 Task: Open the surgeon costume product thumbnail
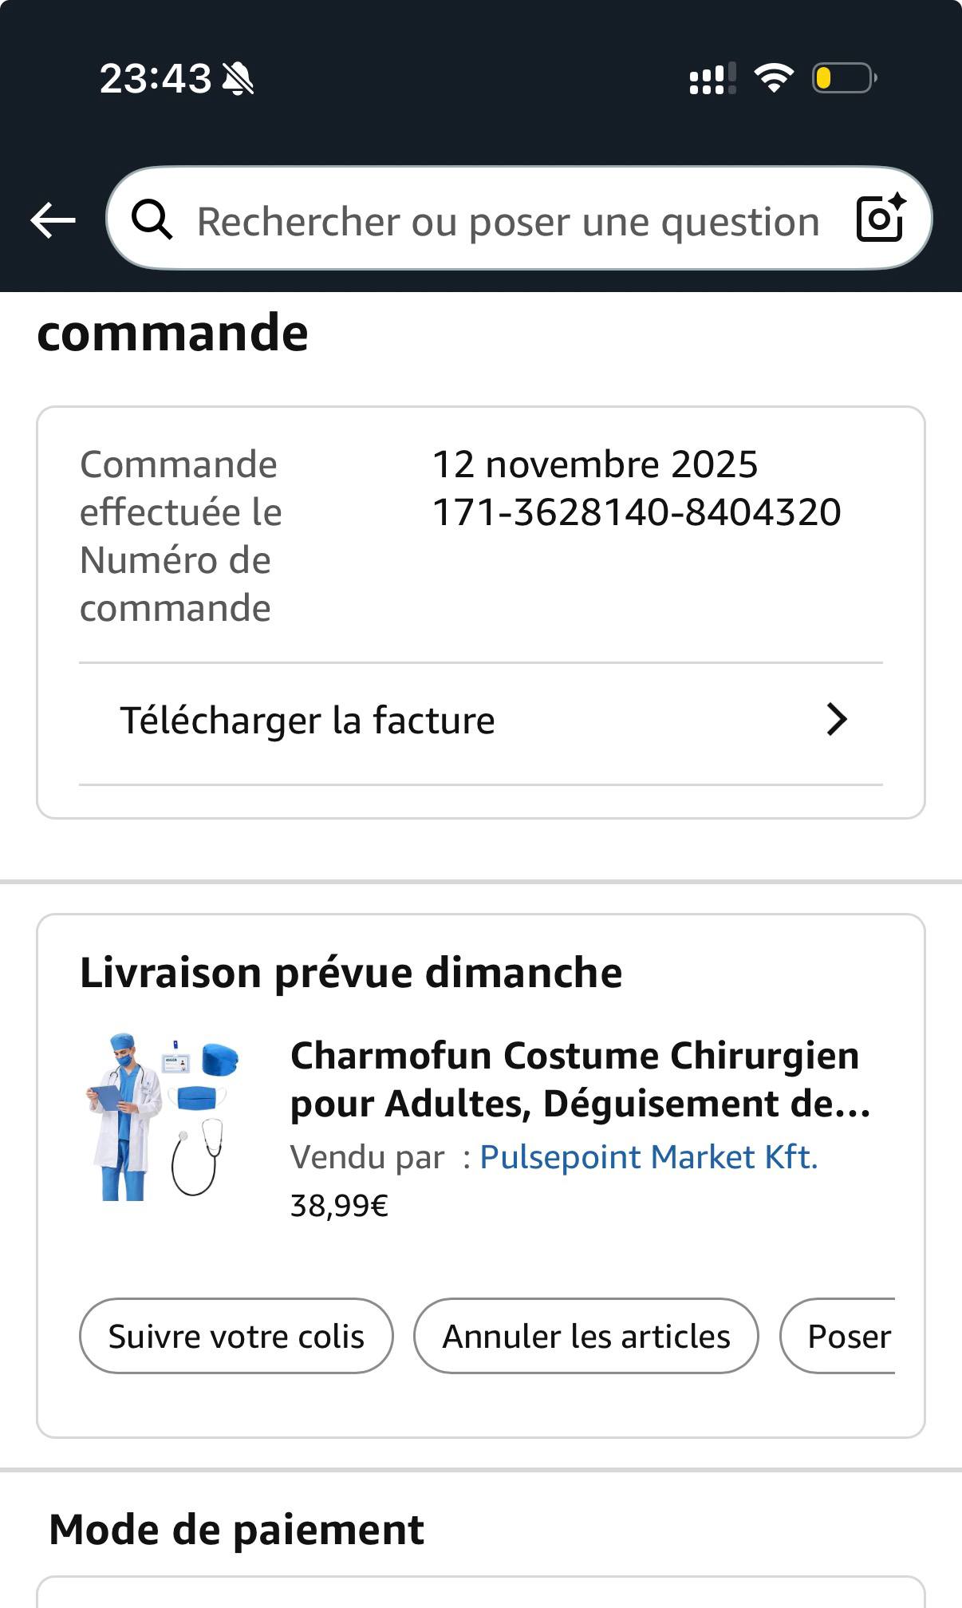[163, 1116]
